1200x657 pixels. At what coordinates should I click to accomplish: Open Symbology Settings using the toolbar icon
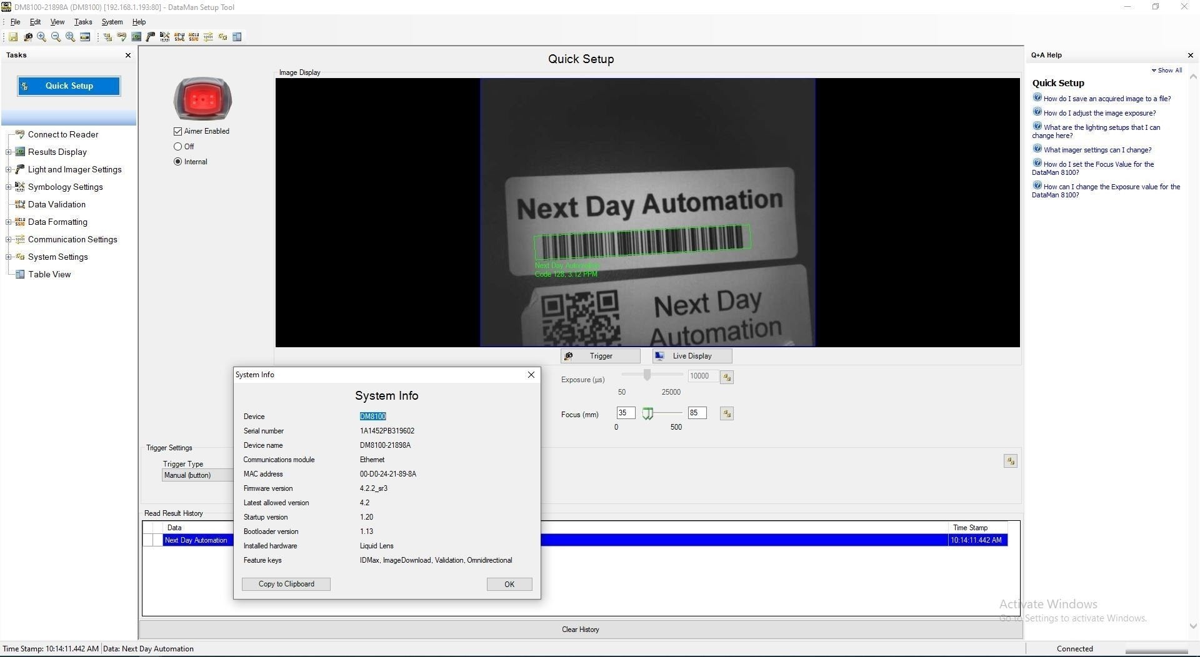coord(165,37)
